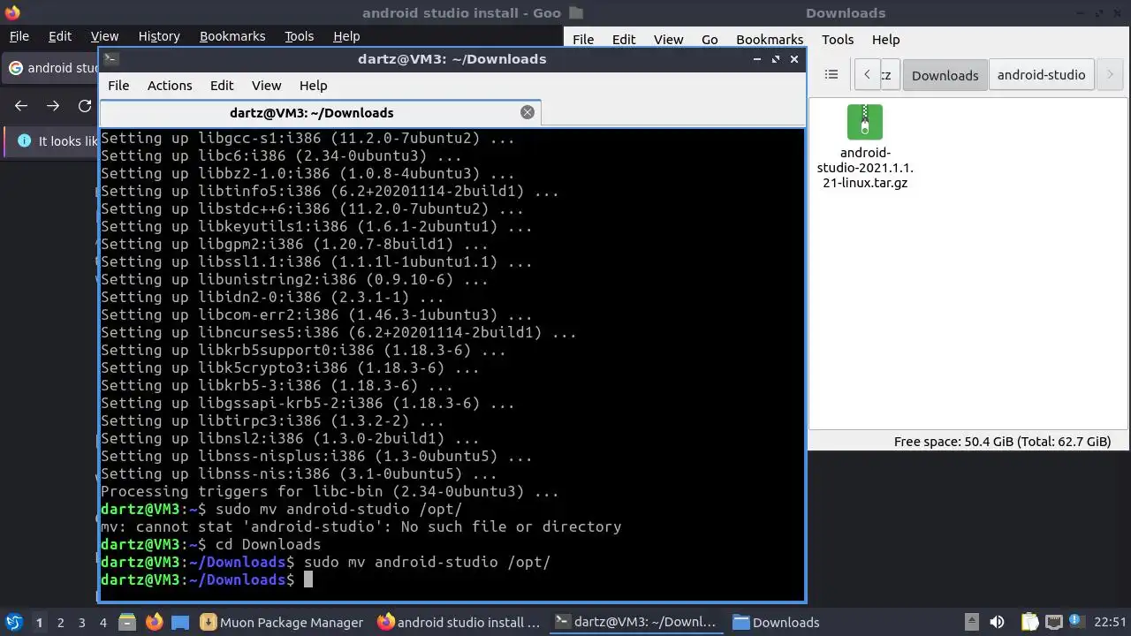The height and width of the screenshot is (636, 1131).
Task: Launch Firefox from taskbar quick-launch
Action: [154, 623]
